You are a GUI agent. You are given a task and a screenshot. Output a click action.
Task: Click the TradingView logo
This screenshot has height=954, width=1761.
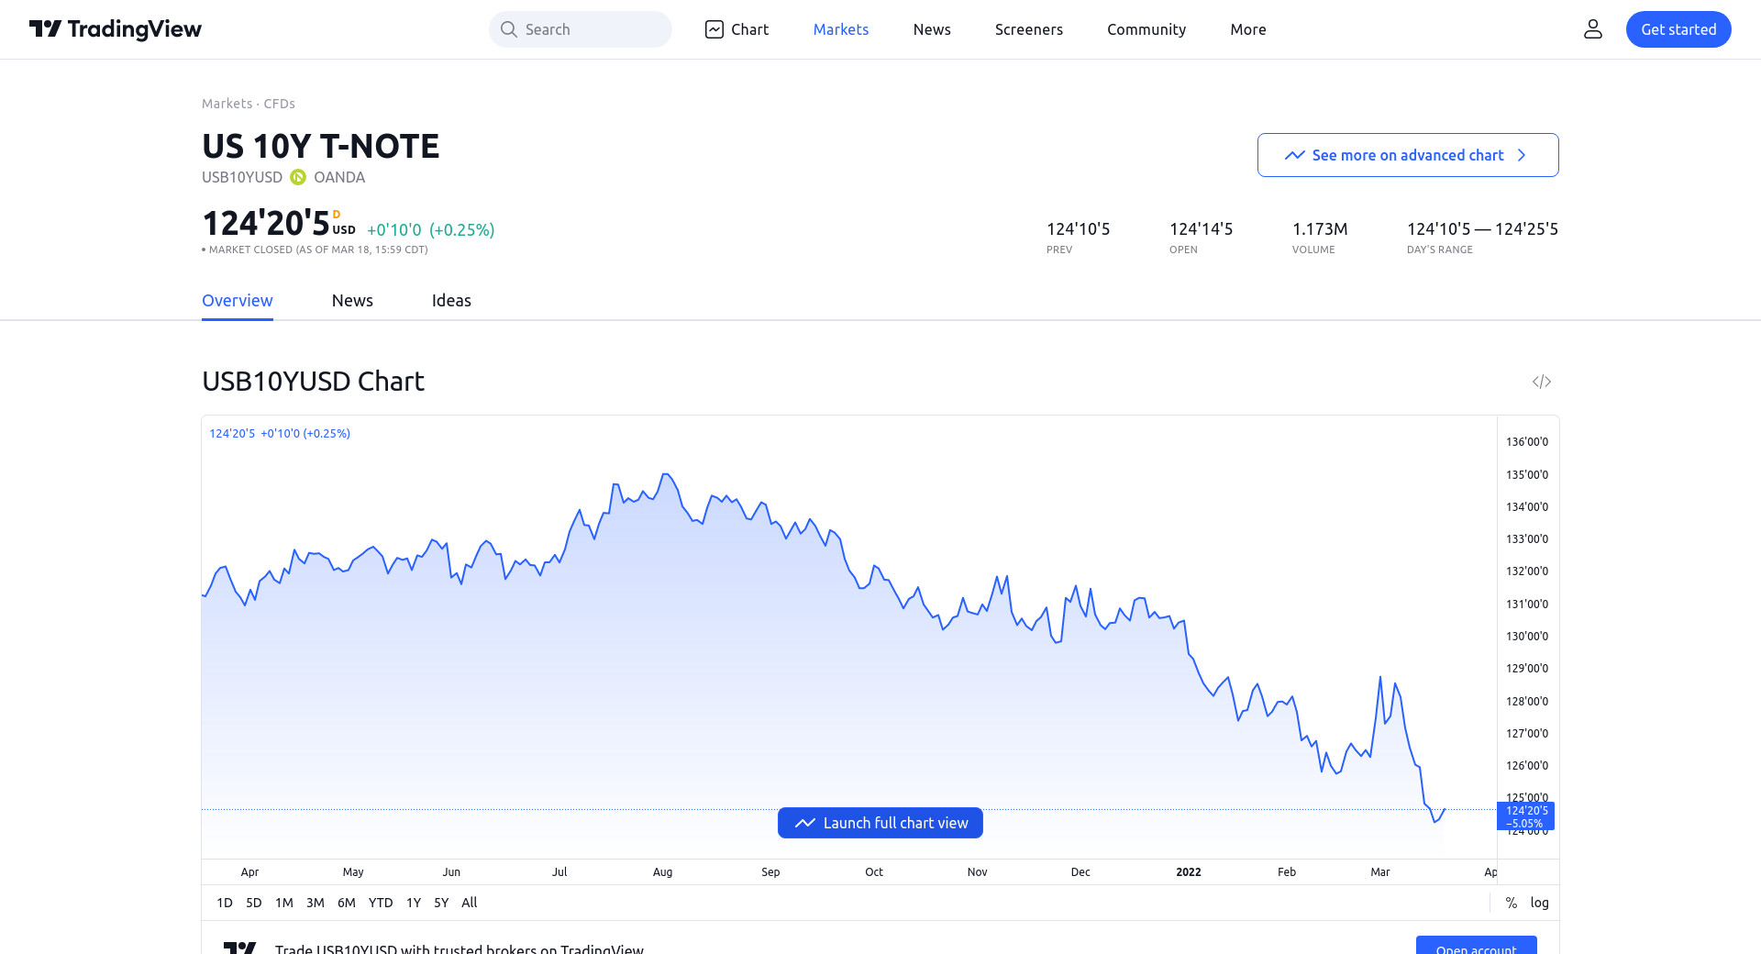(116, 29)
